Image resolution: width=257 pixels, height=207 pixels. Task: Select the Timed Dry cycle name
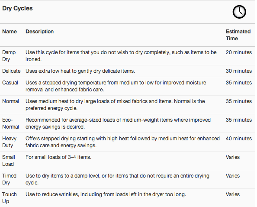[9, 179]
